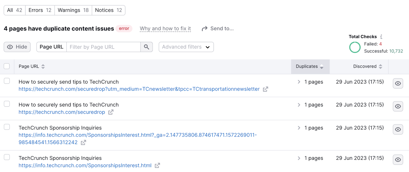The image size is (409, 172).
Task: Click the Send to... share arrow icon
Action: (x=204, y=28)
